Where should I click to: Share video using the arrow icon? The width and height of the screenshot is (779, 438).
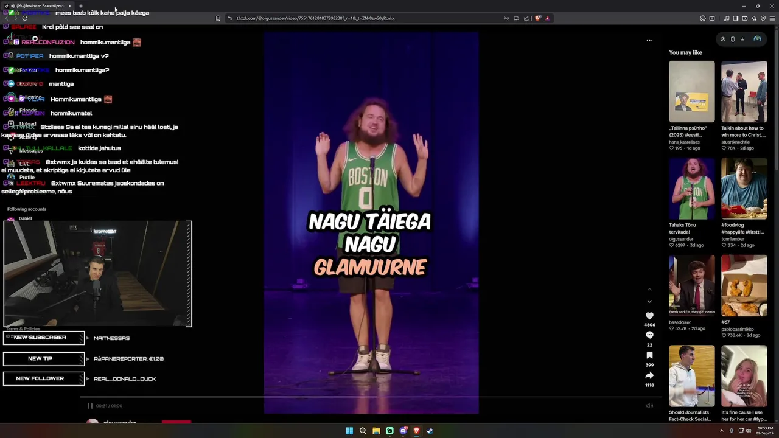[649, 375]
